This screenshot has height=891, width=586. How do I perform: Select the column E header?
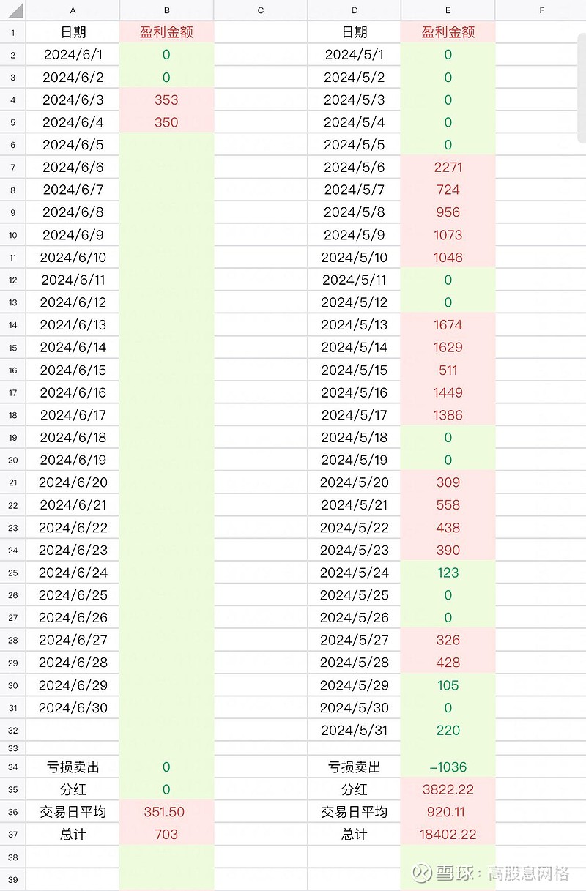(x=448, y=10)
